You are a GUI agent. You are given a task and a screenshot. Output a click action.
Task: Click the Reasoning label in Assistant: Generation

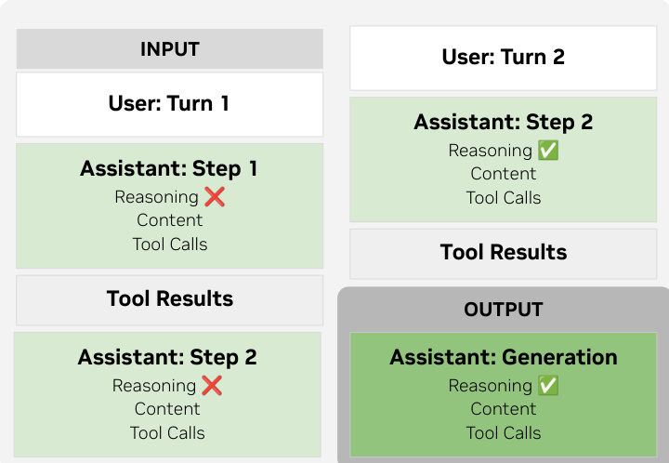pyautogui.click(x=490, y=386)
